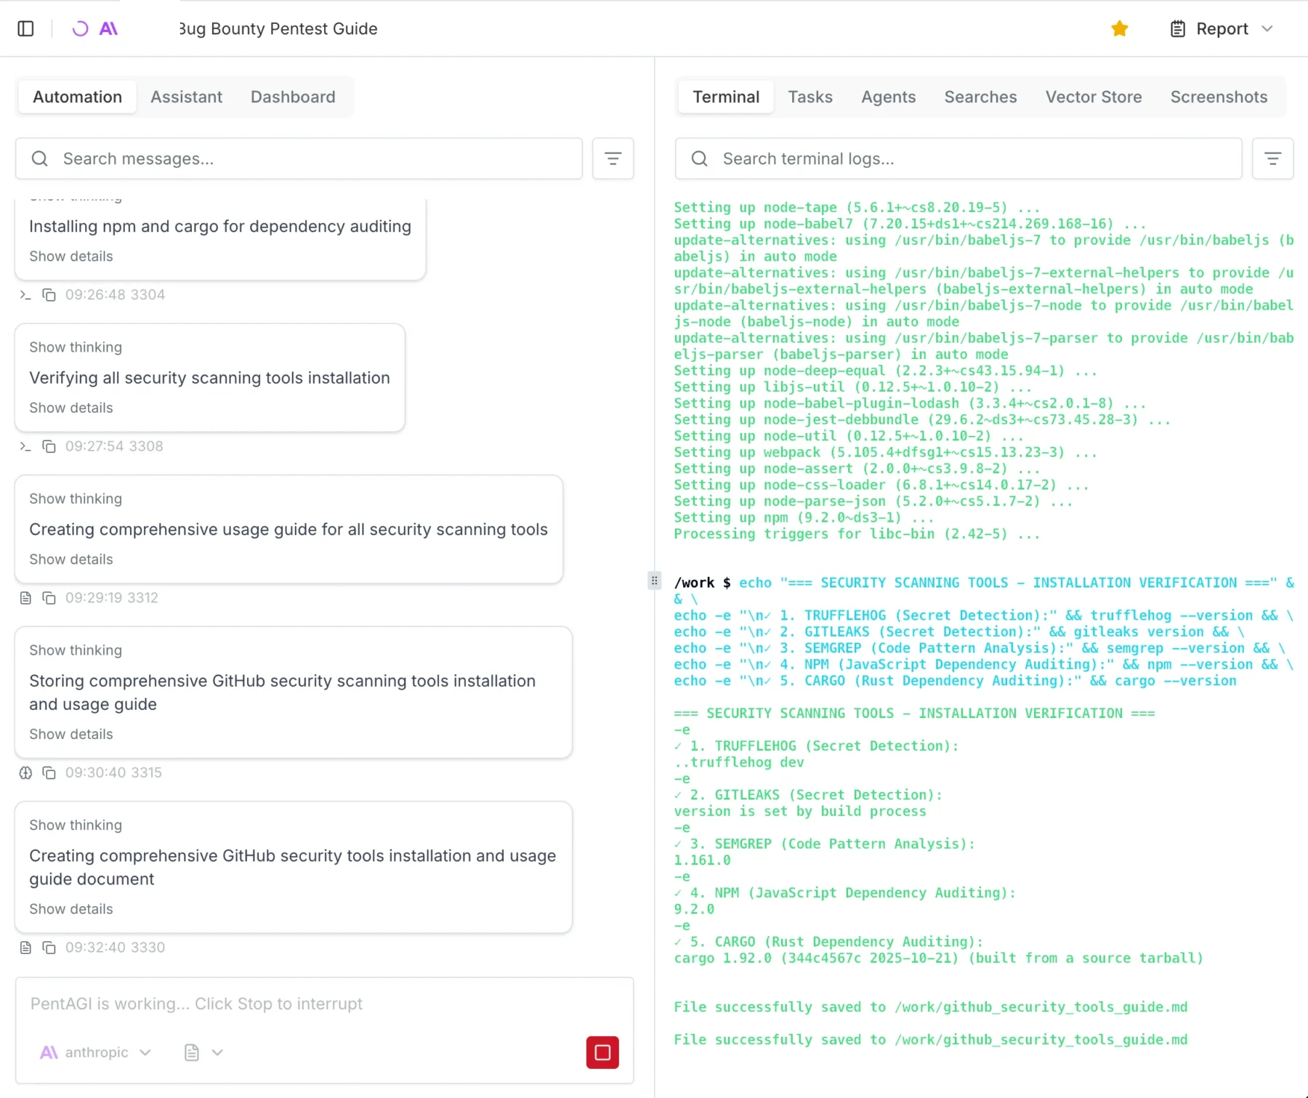The height and width of the screenshot is (1098, 1308).
Task: Open the Vector Store tab
Action: 1093,97
